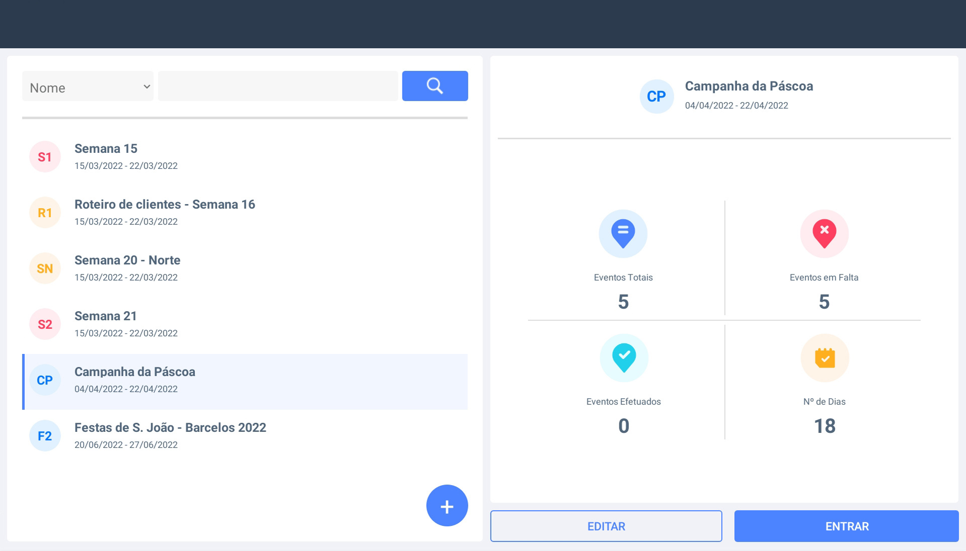Image resolution: width=966 pixels, height=551 pixels.
Task: Select Roteiro de clientes - Semana 16
Action: click(x=165, y=205)
